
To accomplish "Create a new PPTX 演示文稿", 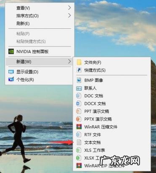I will tap(112, 119).
